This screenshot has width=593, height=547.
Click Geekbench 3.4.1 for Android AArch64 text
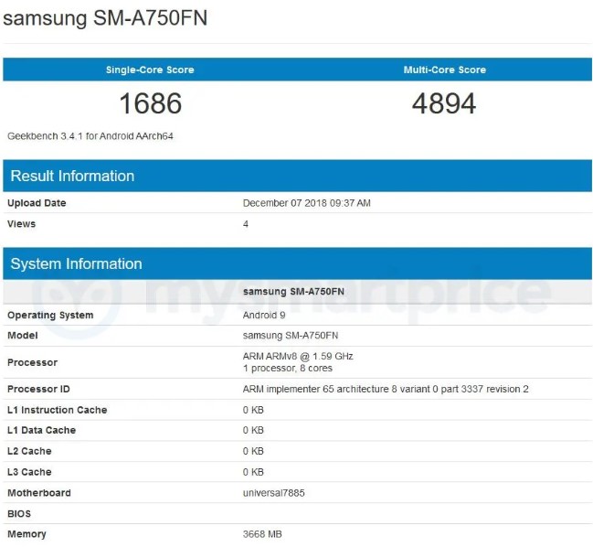point(90,136)
